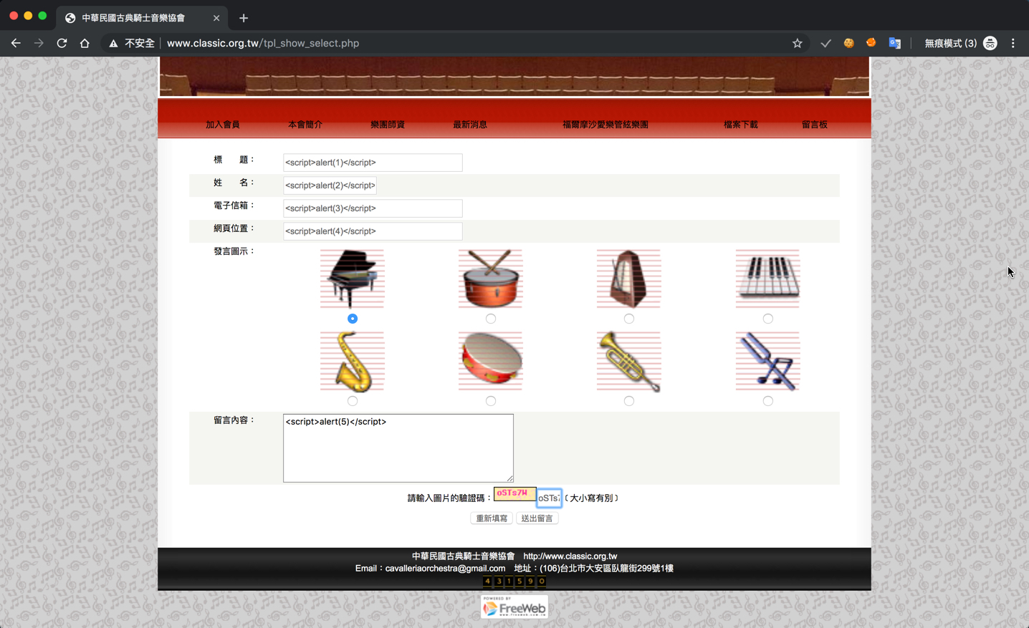Click the saxophone avatar icon
The height and width of the screenshot is (628, 1029).
pos(353,362)
